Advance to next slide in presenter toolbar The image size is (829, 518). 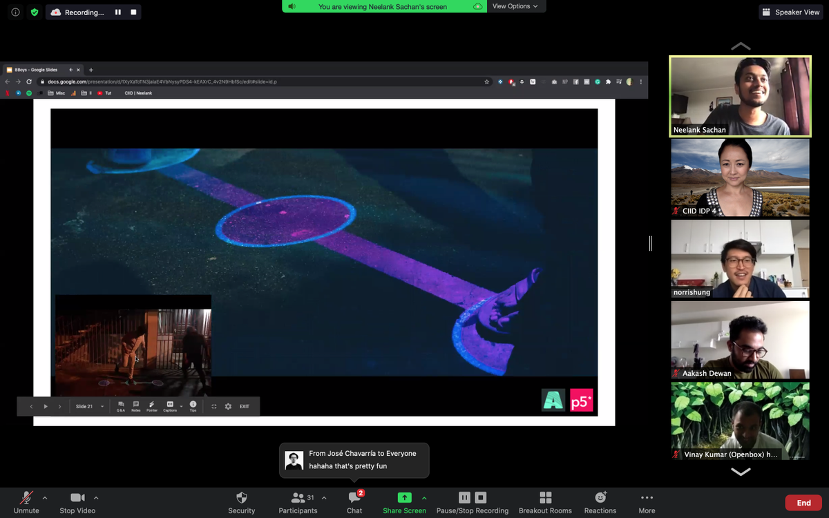click(59, 406)
